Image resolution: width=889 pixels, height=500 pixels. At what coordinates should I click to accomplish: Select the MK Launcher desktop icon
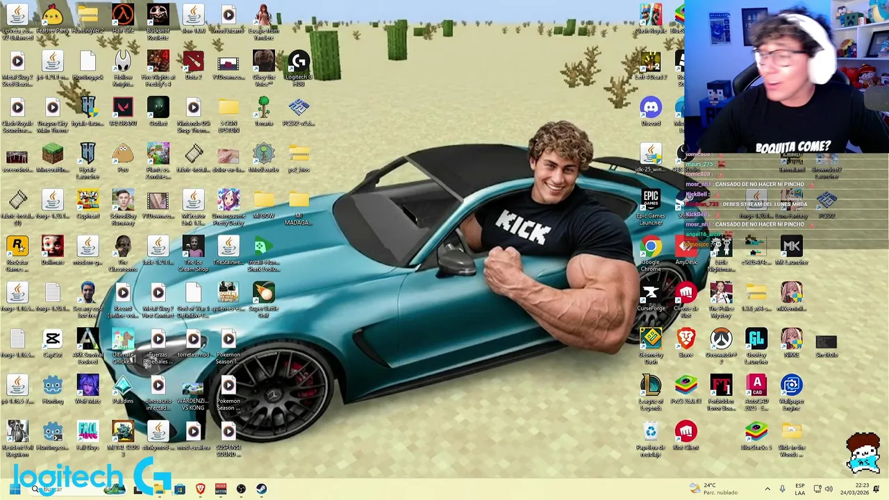792,250
